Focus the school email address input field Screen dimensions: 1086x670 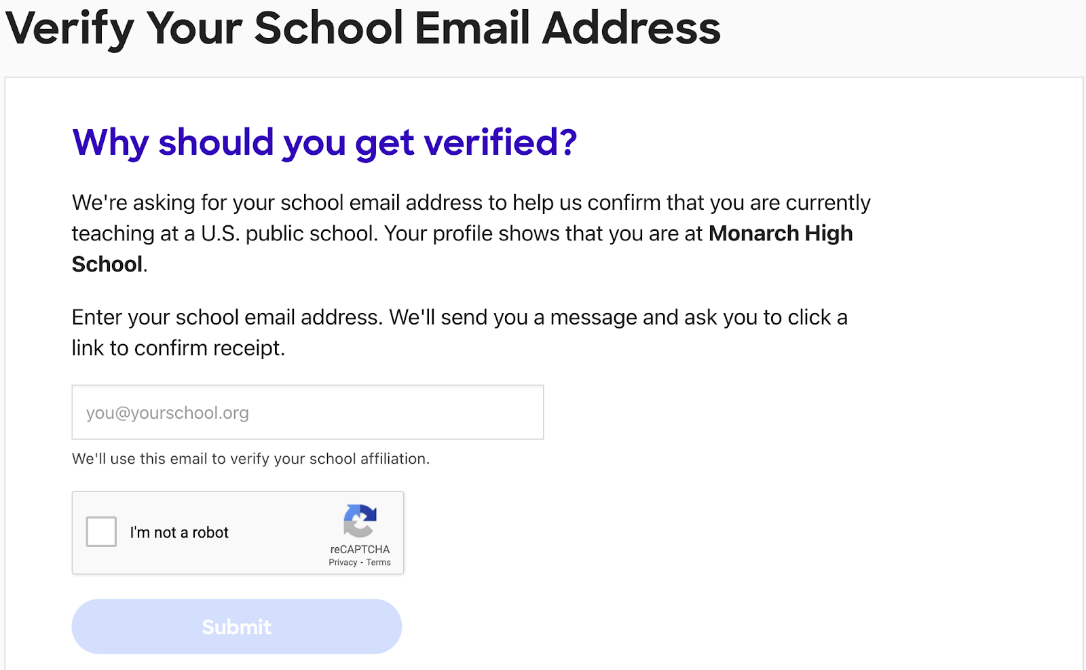coord(307,412)
